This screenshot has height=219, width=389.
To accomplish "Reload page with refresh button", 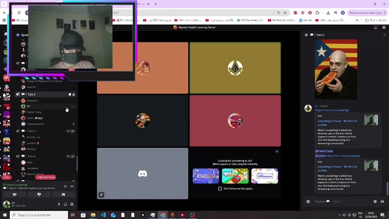I will [x=19, y=13].
